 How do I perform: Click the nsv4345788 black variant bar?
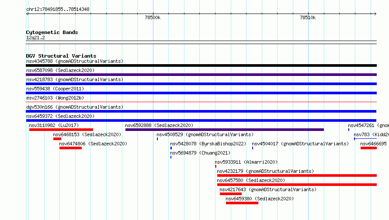(x=201, y=65)
